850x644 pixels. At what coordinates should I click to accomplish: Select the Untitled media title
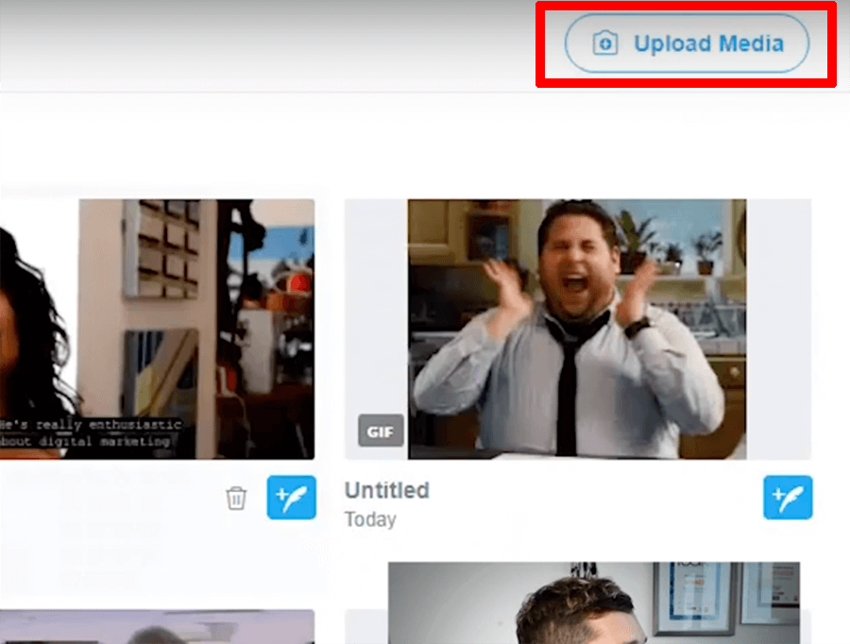pyautogui.click(x=387, y=490)
